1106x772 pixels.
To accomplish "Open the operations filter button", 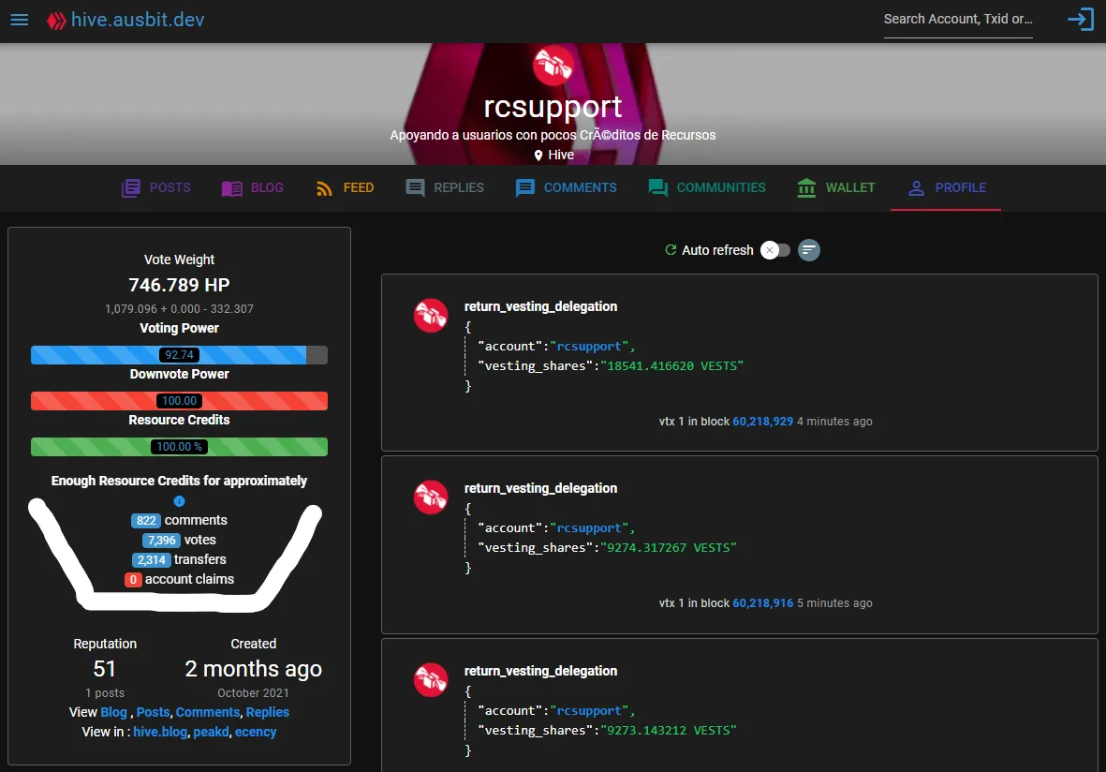I will point(809,250).
